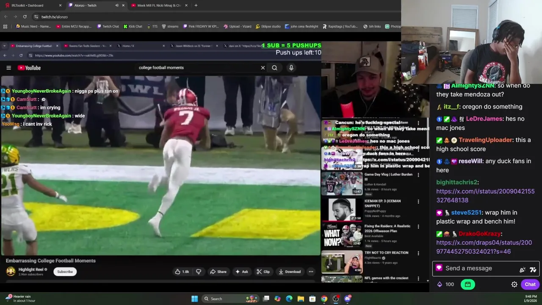
Task: Open the Meek Mill Ft. Nicki Minaj tab
Action: 159,6
